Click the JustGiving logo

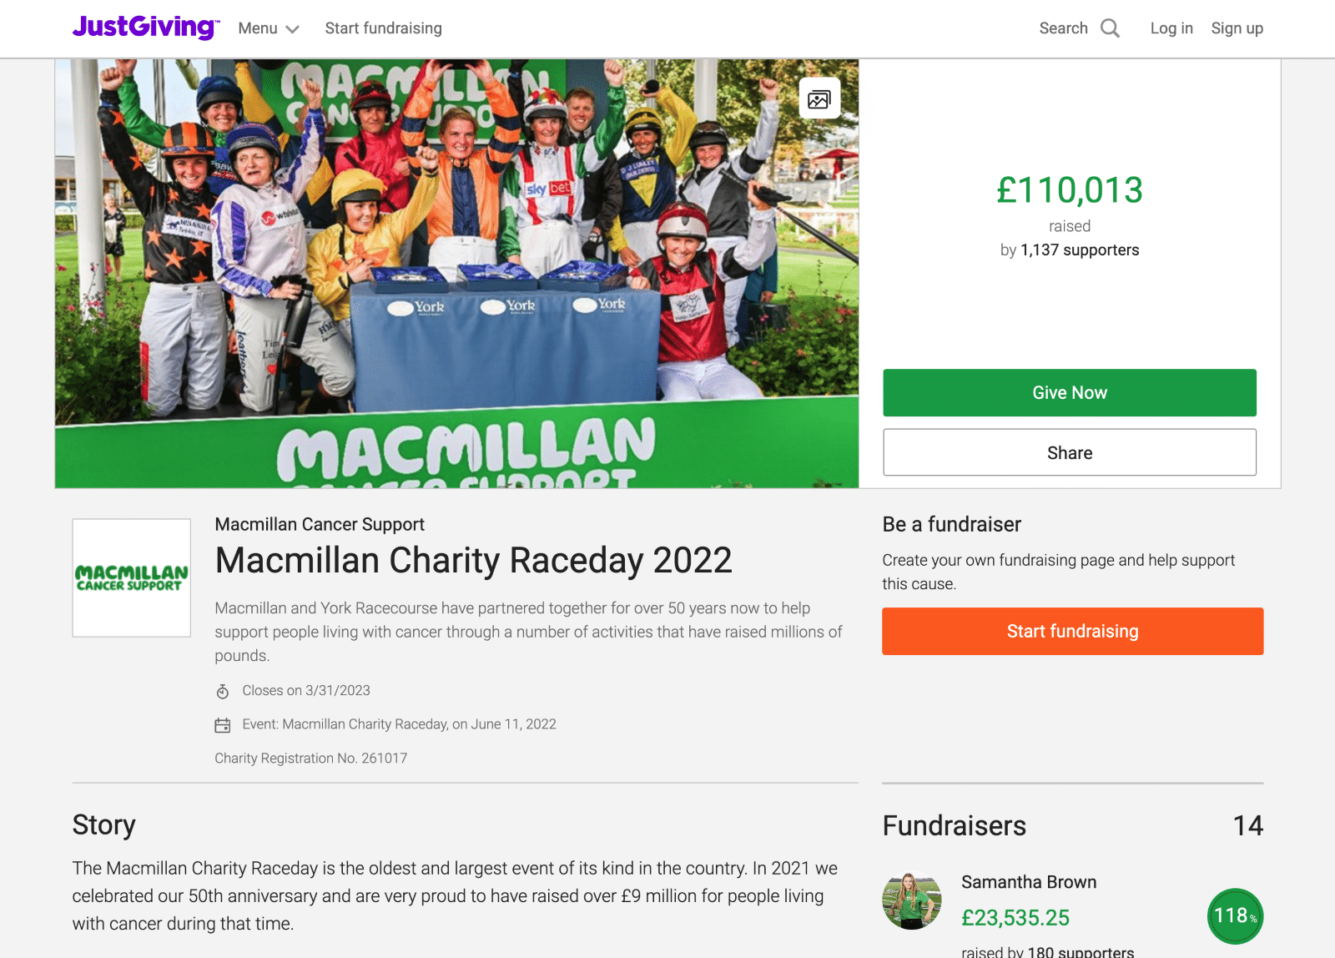tap(146, 28)
